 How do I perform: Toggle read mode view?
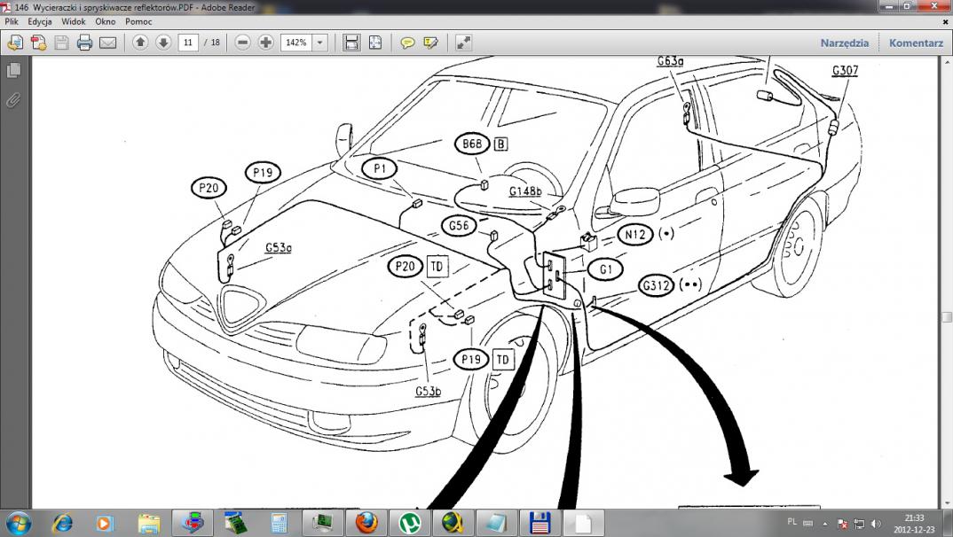coord(463,43)
